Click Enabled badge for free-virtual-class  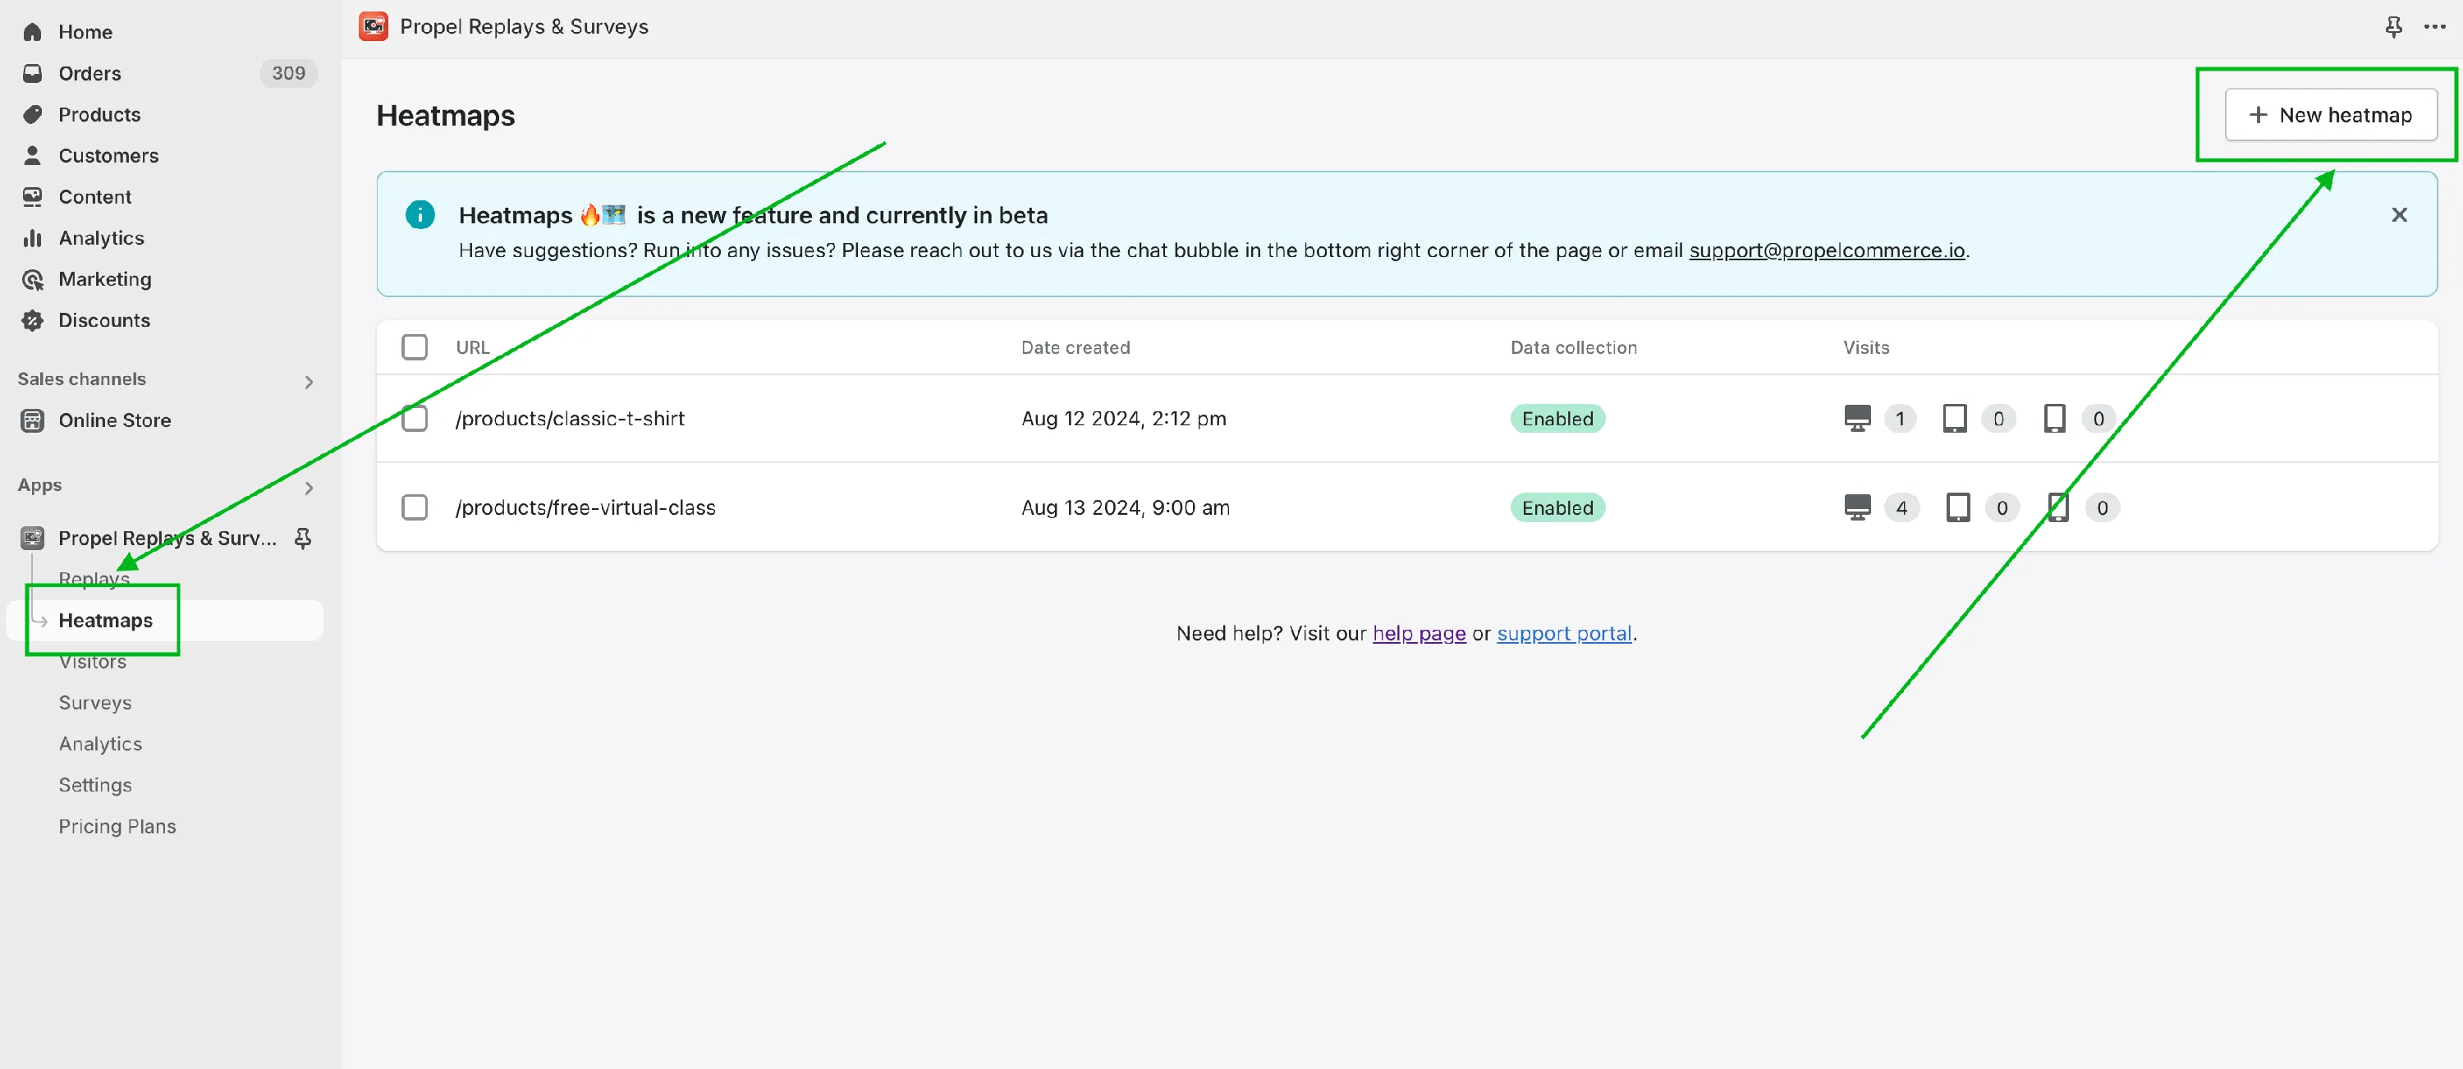click(x=1557, y=507)
